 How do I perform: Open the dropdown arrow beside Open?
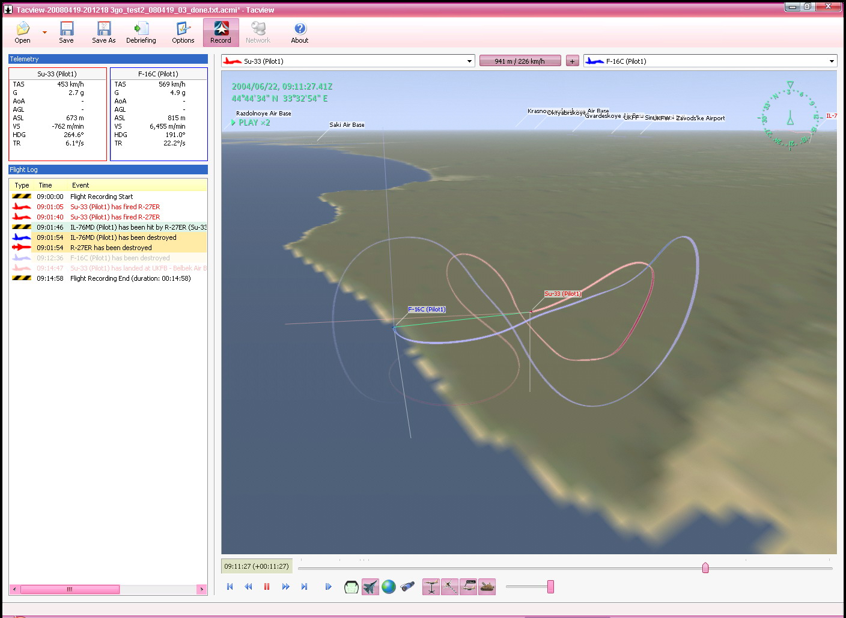44,32
